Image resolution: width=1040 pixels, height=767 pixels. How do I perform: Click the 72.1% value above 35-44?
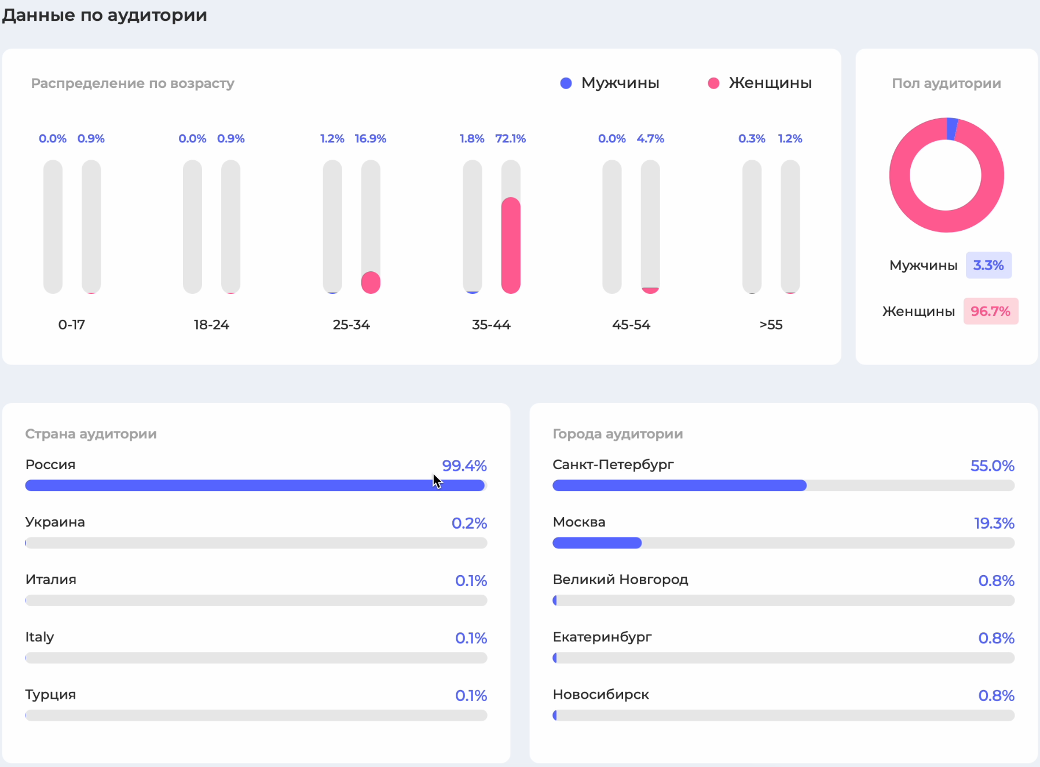click(510, 139)
